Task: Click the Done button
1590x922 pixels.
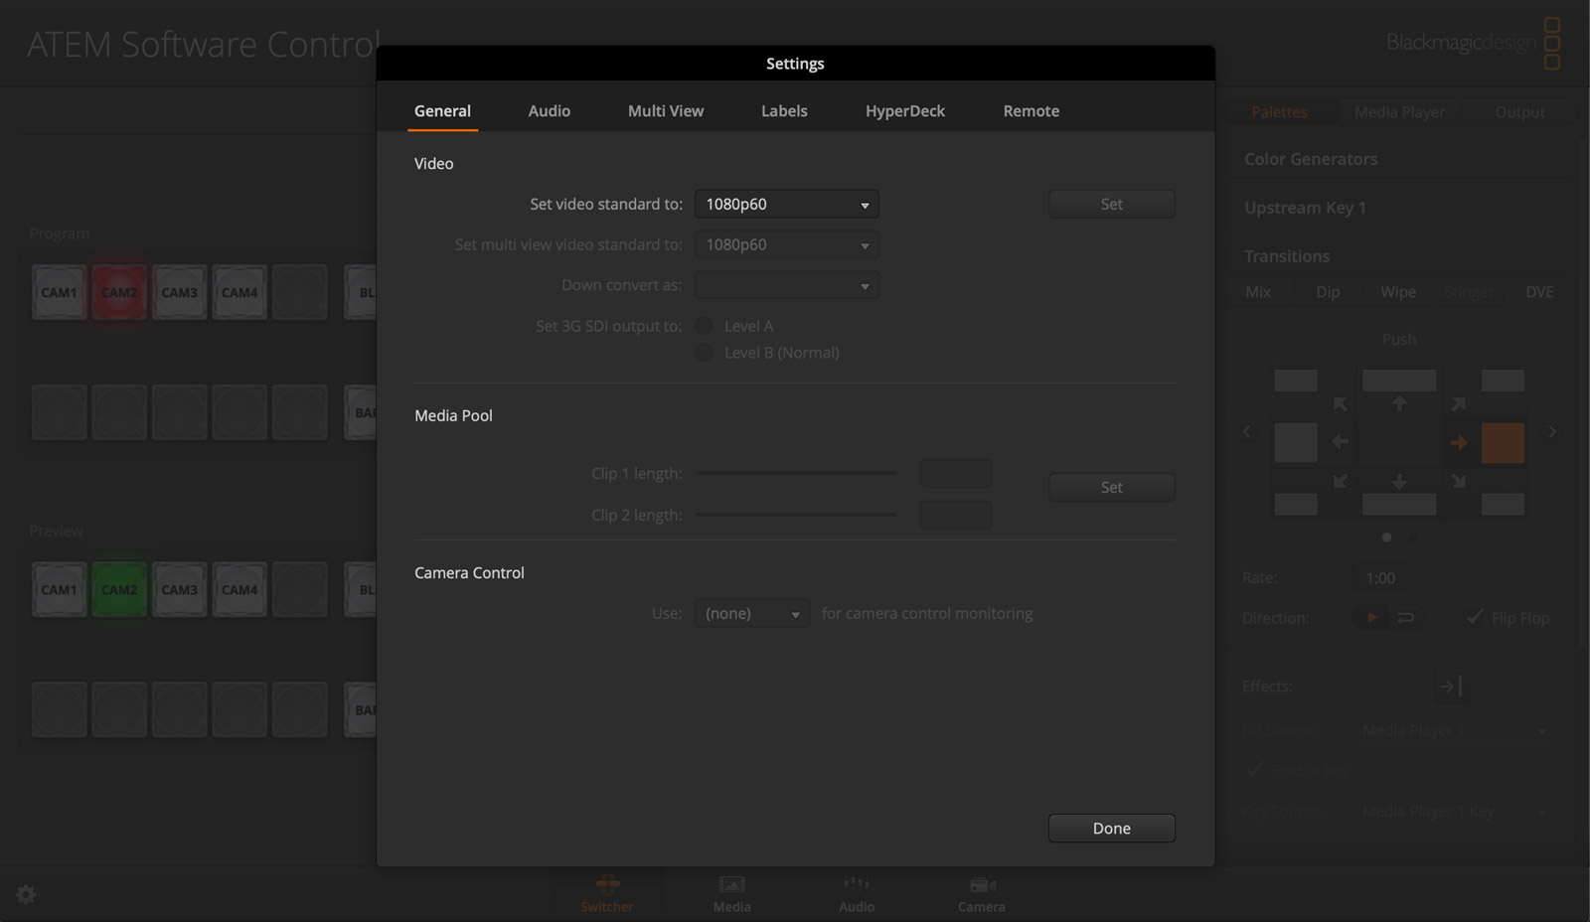Action: click(1111, 828)
